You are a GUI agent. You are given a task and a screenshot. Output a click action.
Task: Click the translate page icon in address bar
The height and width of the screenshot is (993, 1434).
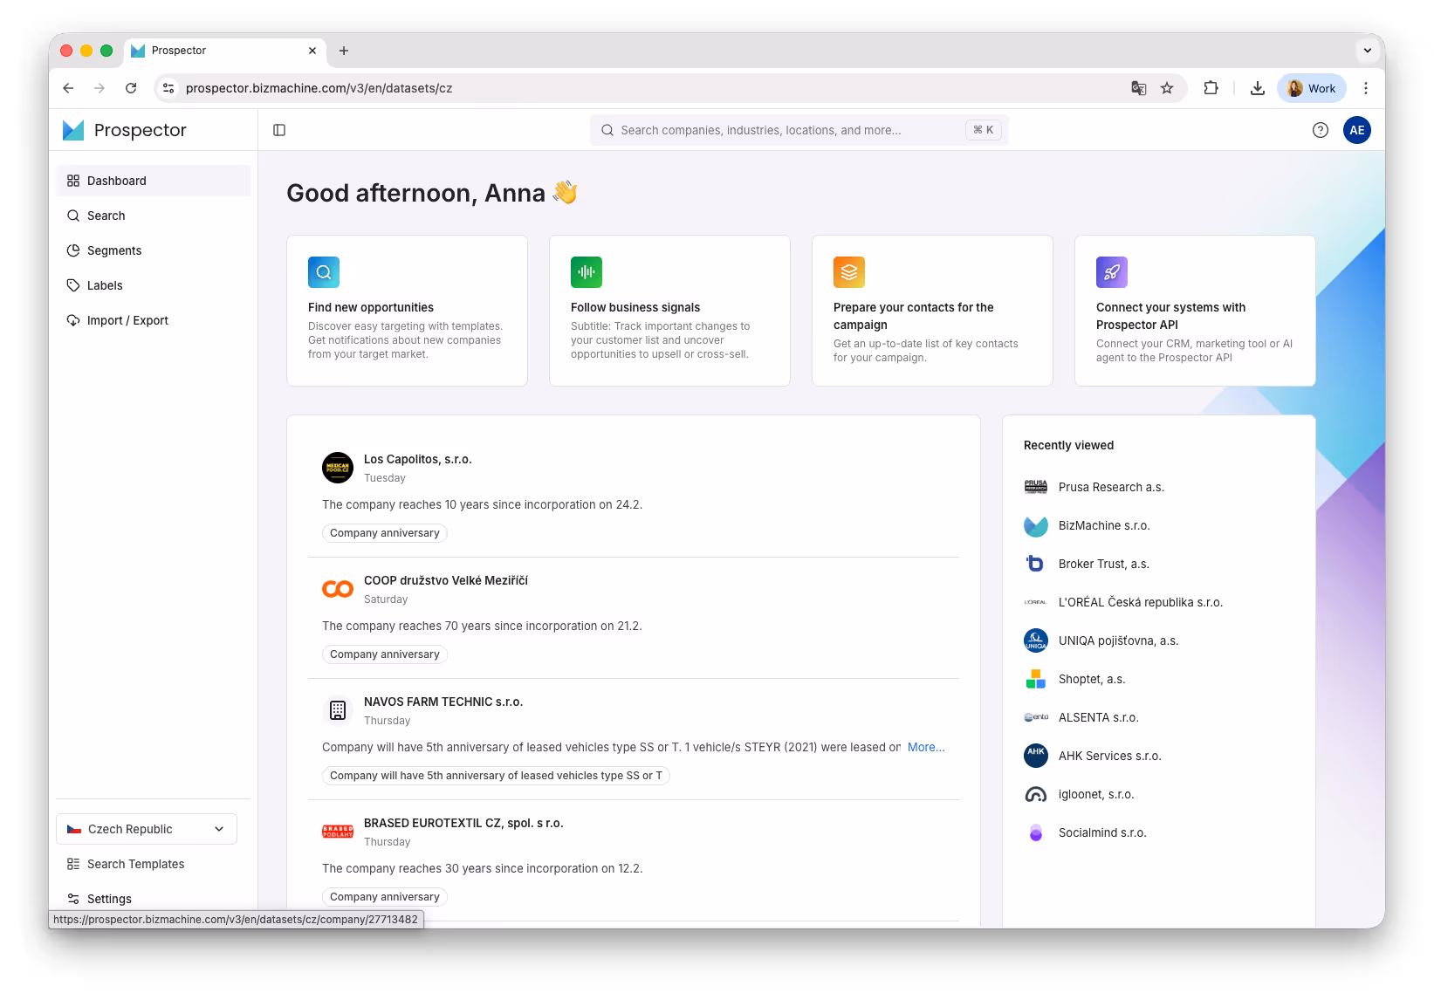click(1139, 88)
